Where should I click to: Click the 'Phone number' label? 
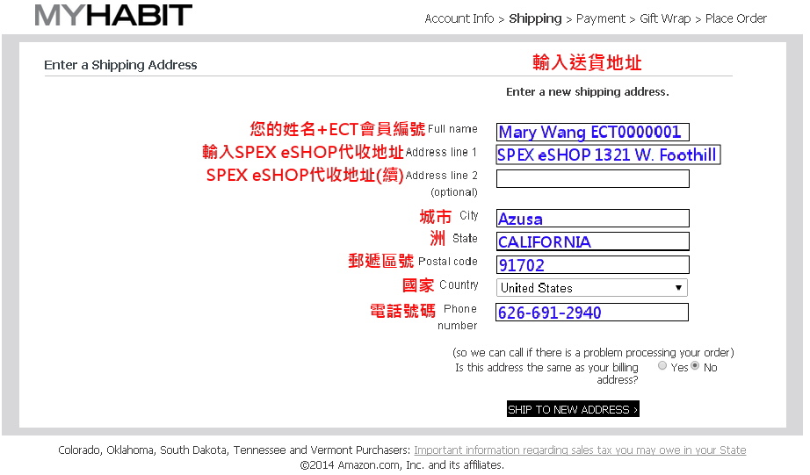[x=458, y=317]
